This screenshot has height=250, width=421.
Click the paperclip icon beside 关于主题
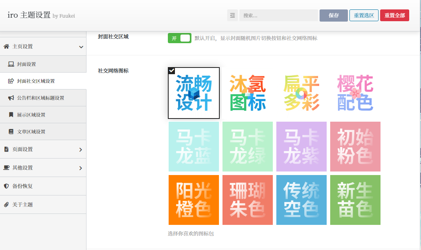(6, 204)
